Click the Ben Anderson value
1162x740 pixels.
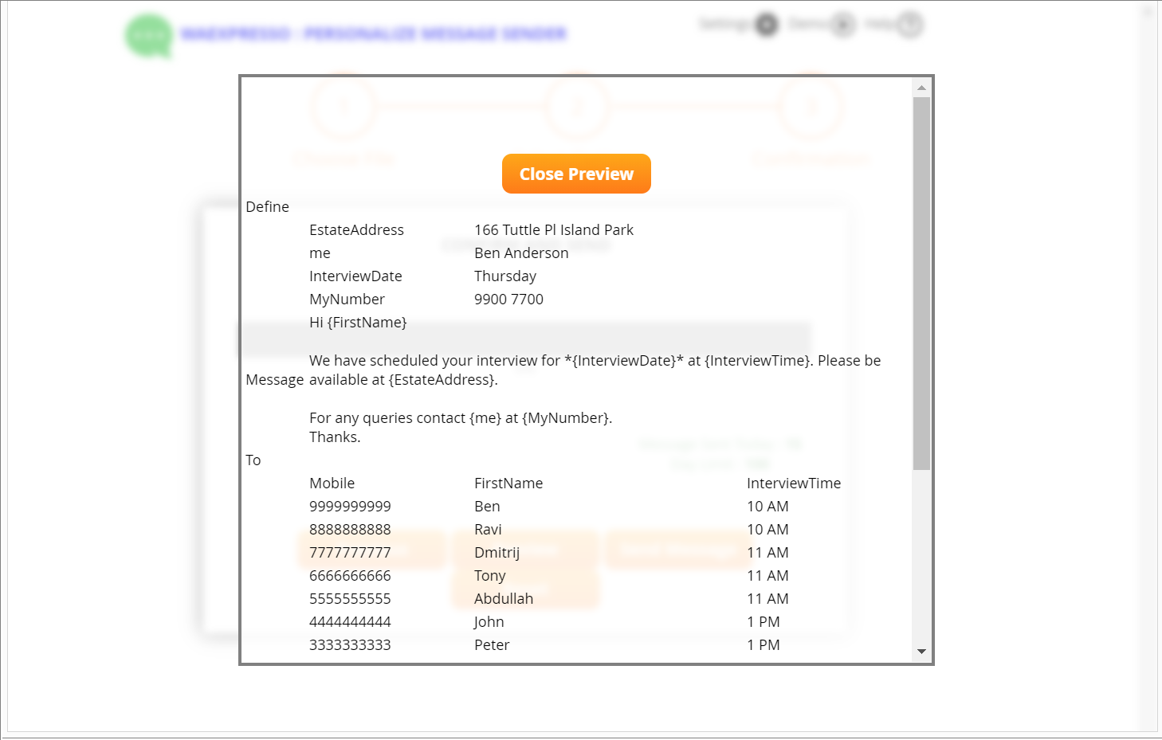tap(521, 253)
